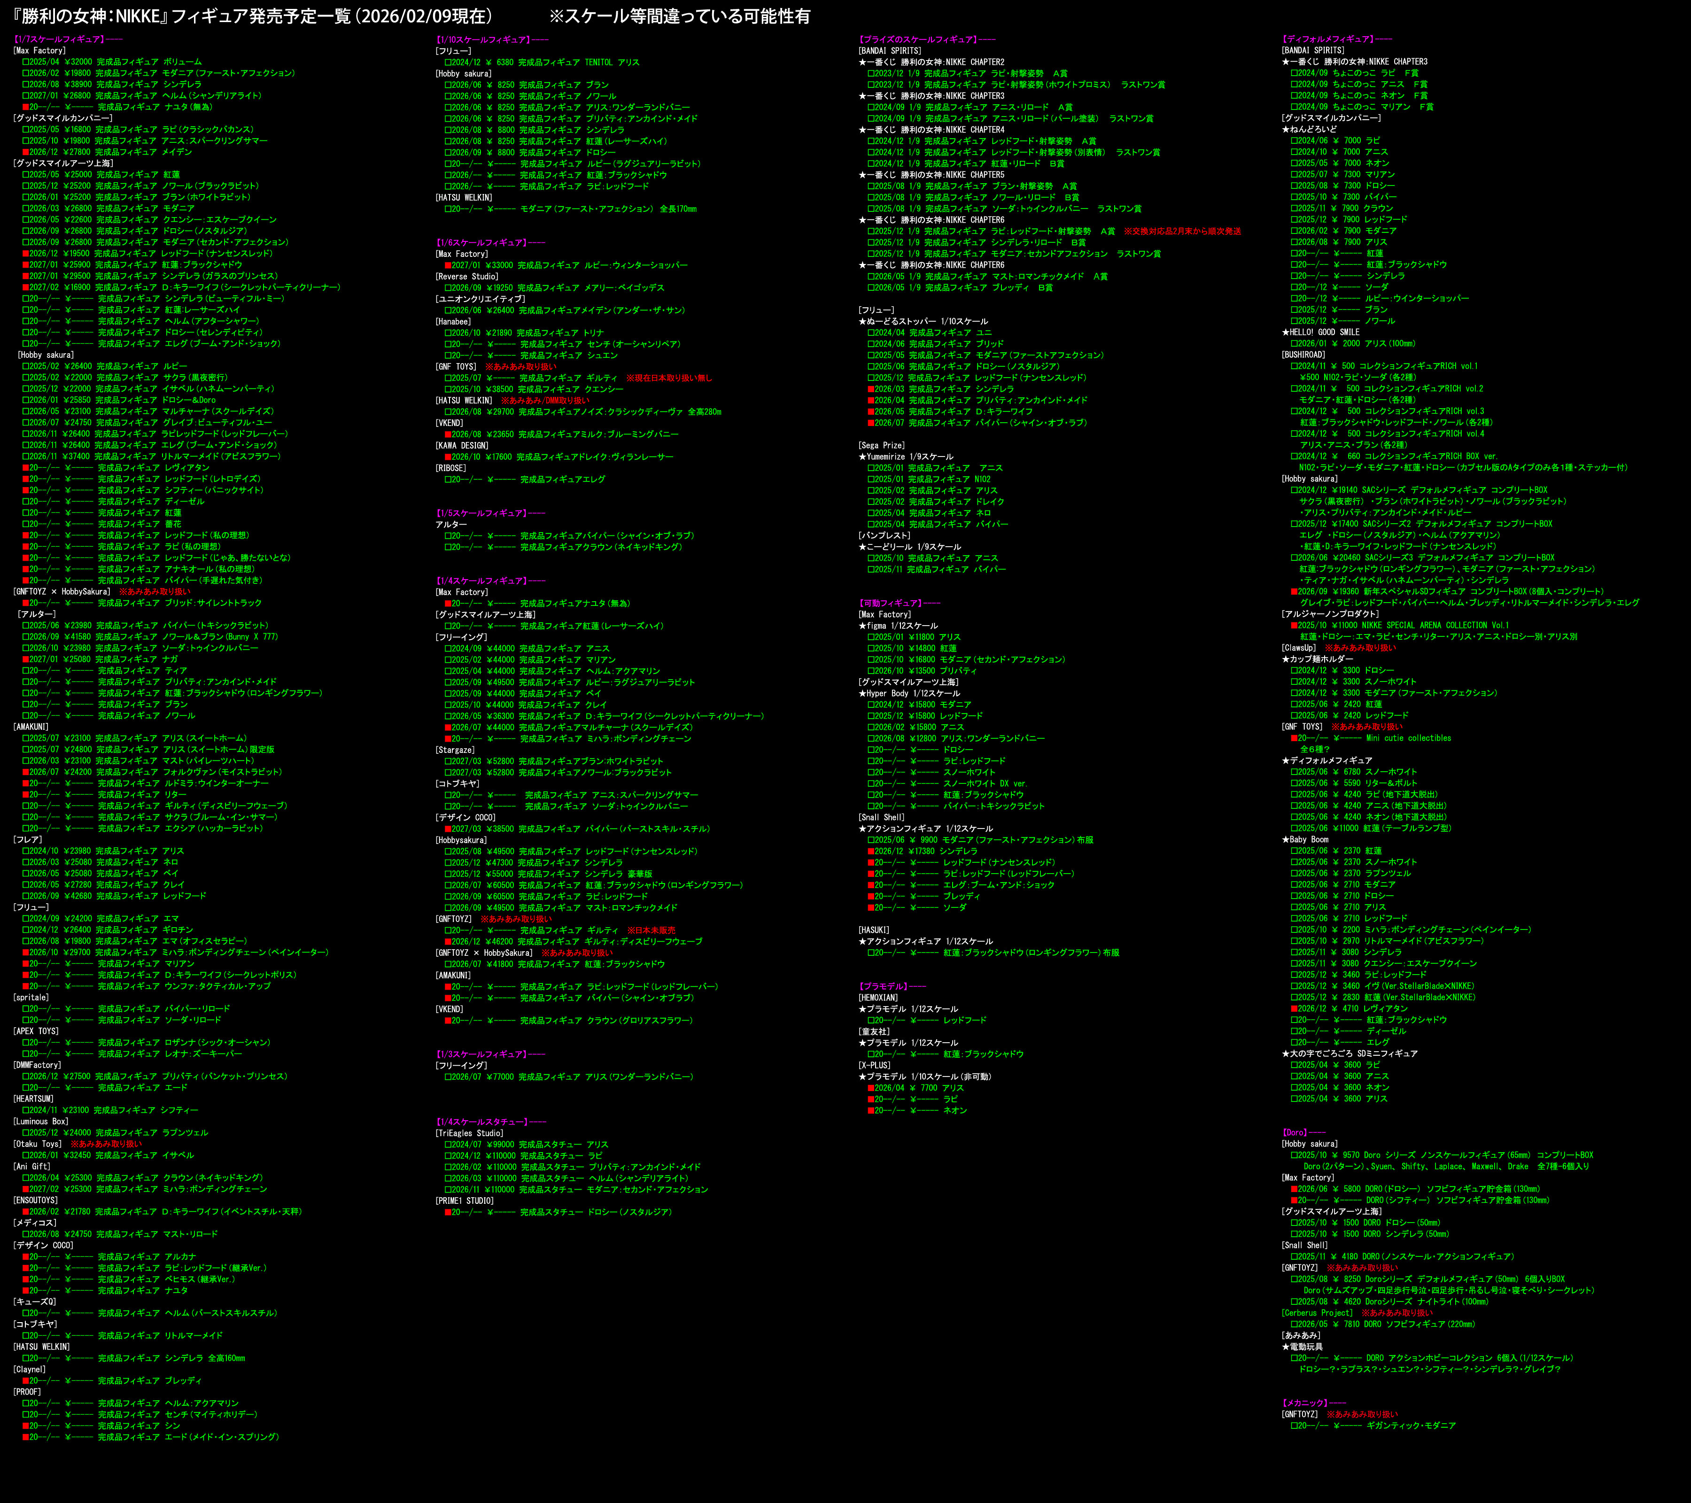The height and width of the screenshot is (1503, 1691).
Task: Check the box beside ¥2000 アリス(100mm)
Action: click(x=1294, y=344)
